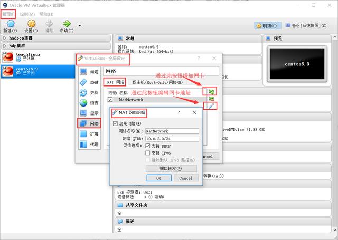The image size is (338, 240).
Task: Click help question mark in NAT 网络明细
Action: pos(179,112)
